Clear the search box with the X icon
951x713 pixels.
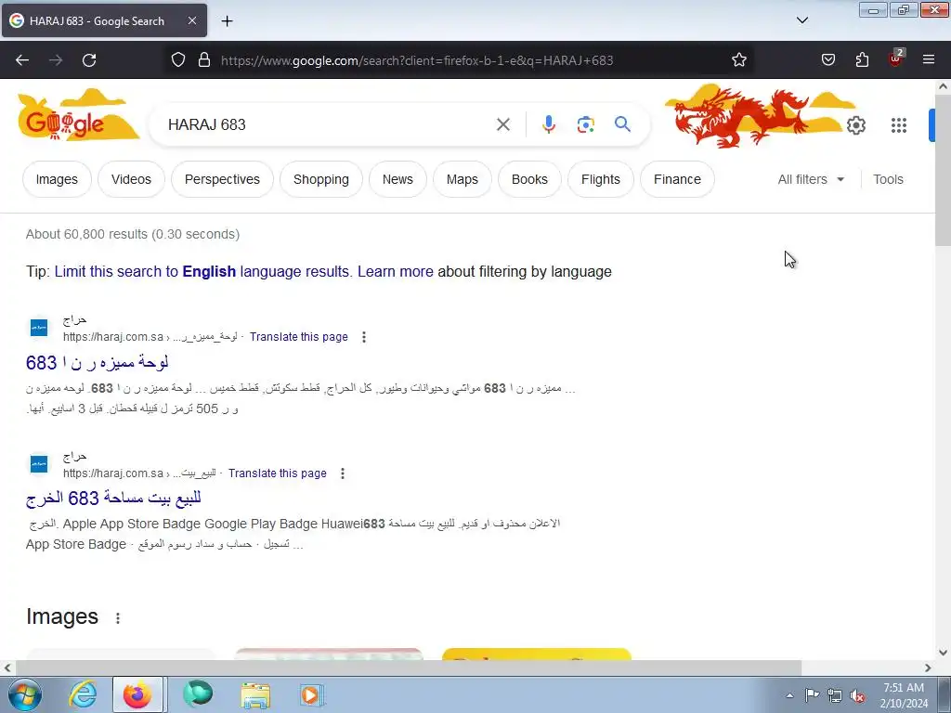pyautogui.click(x=502, y=125)
